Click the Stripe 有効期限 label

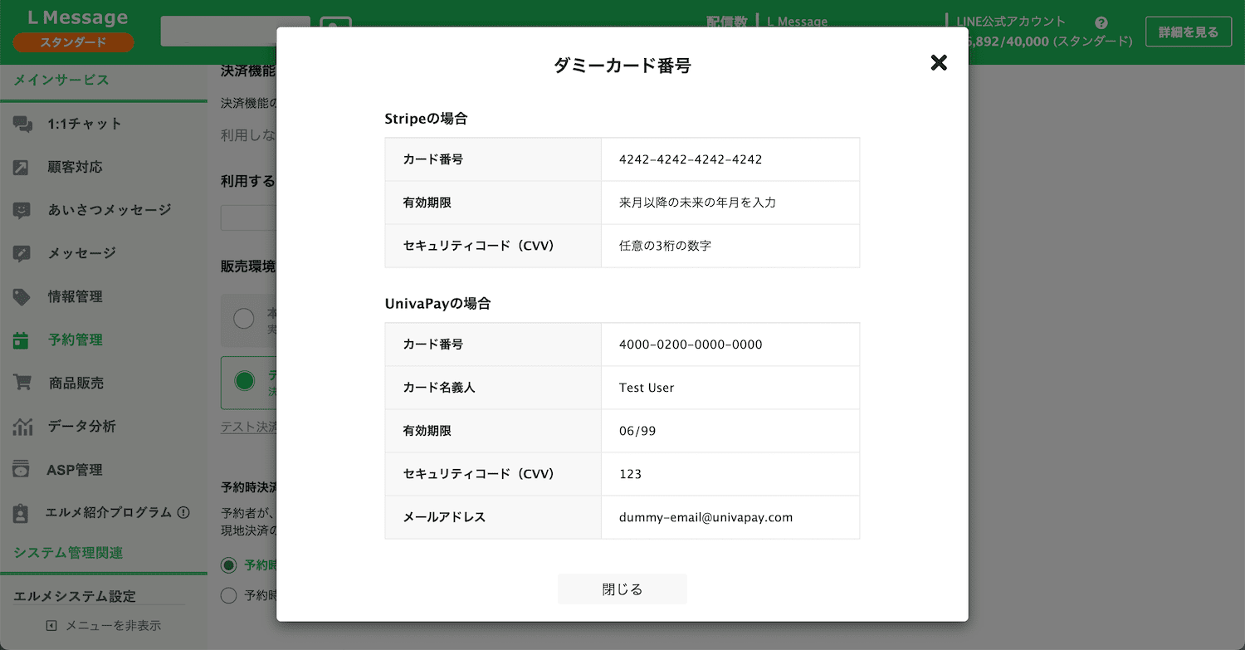pos(427,203)
